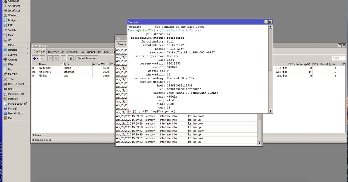
Task: Open Log from the sidebar
Action: click(x=10, y=69)
